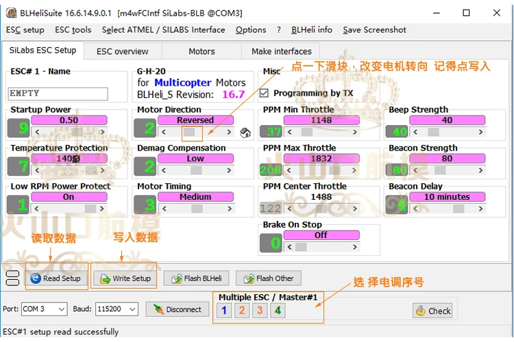Click Brake On Stop right arrow
This screenshot has width=514, height=342.
click(355, 247)
